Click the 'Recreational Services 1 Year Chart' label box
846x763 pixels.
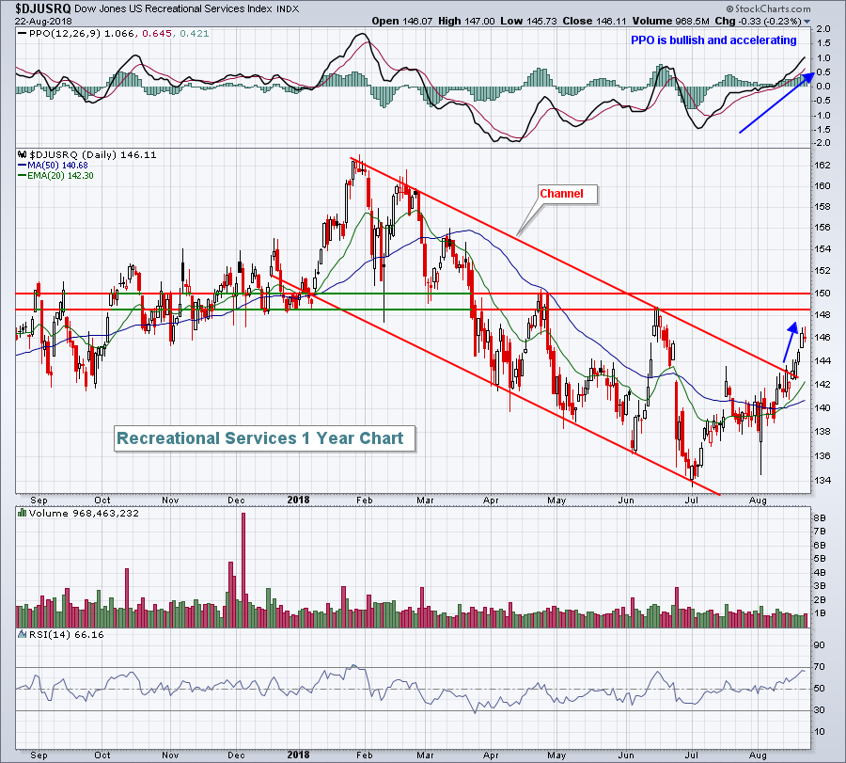pyautogui.click(x=265, y=438)
